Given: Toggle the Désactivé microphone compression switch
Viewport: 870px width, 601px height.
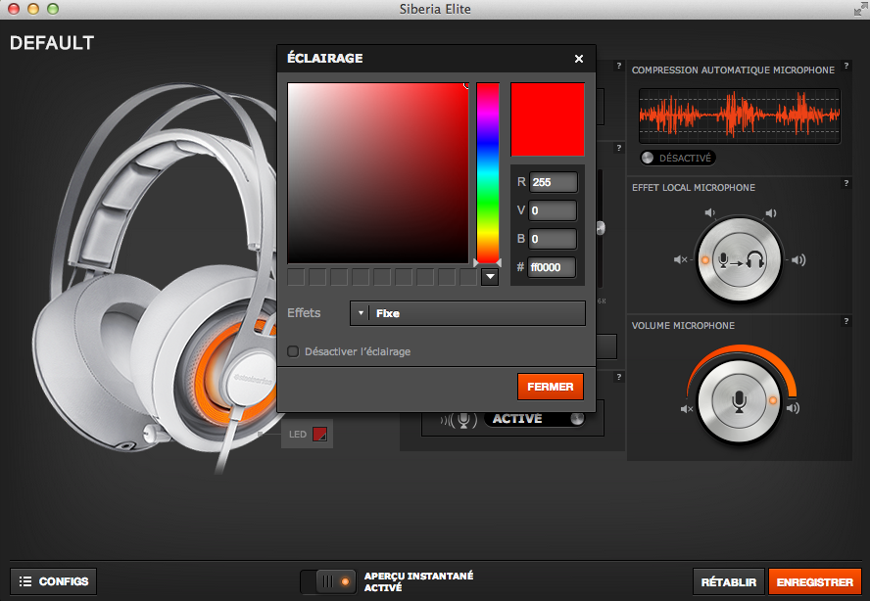Looking at the screenshot, I should pyautogui.click(x=677, y=158).
